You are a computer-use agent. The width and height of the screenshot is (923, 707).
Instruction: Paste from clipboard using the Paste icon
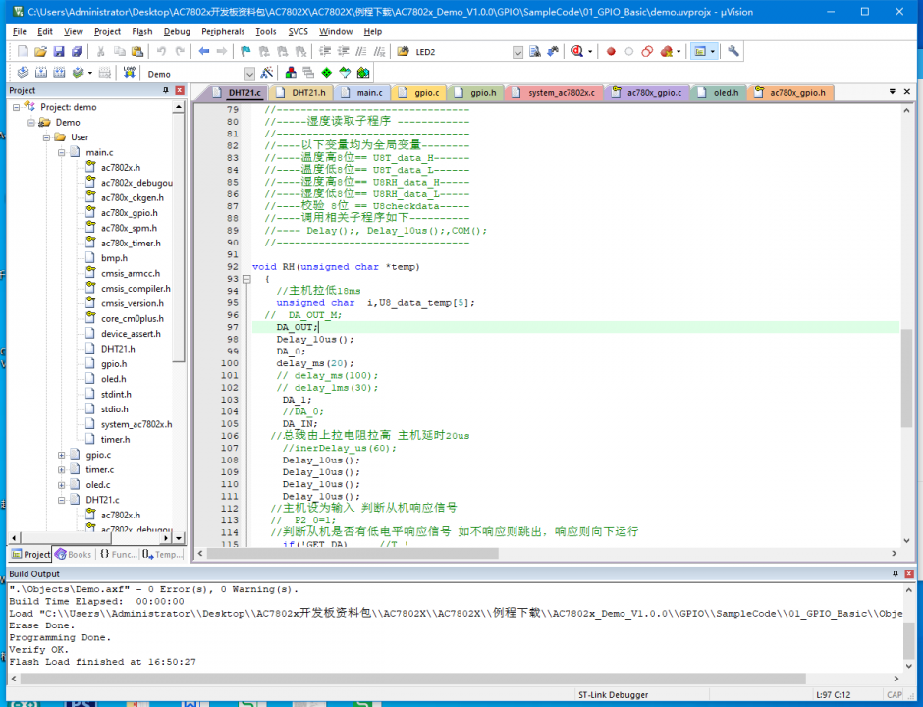point(137,52)
